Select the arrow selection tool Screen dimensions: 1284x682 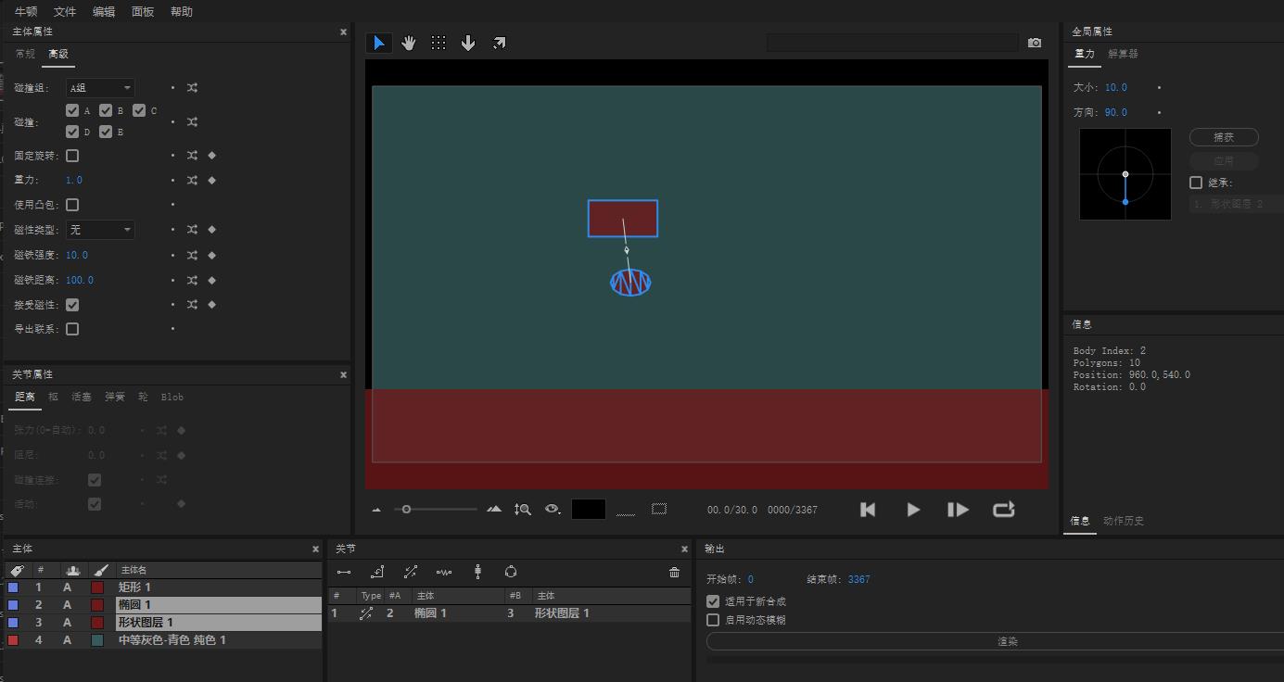pos(378,43)
